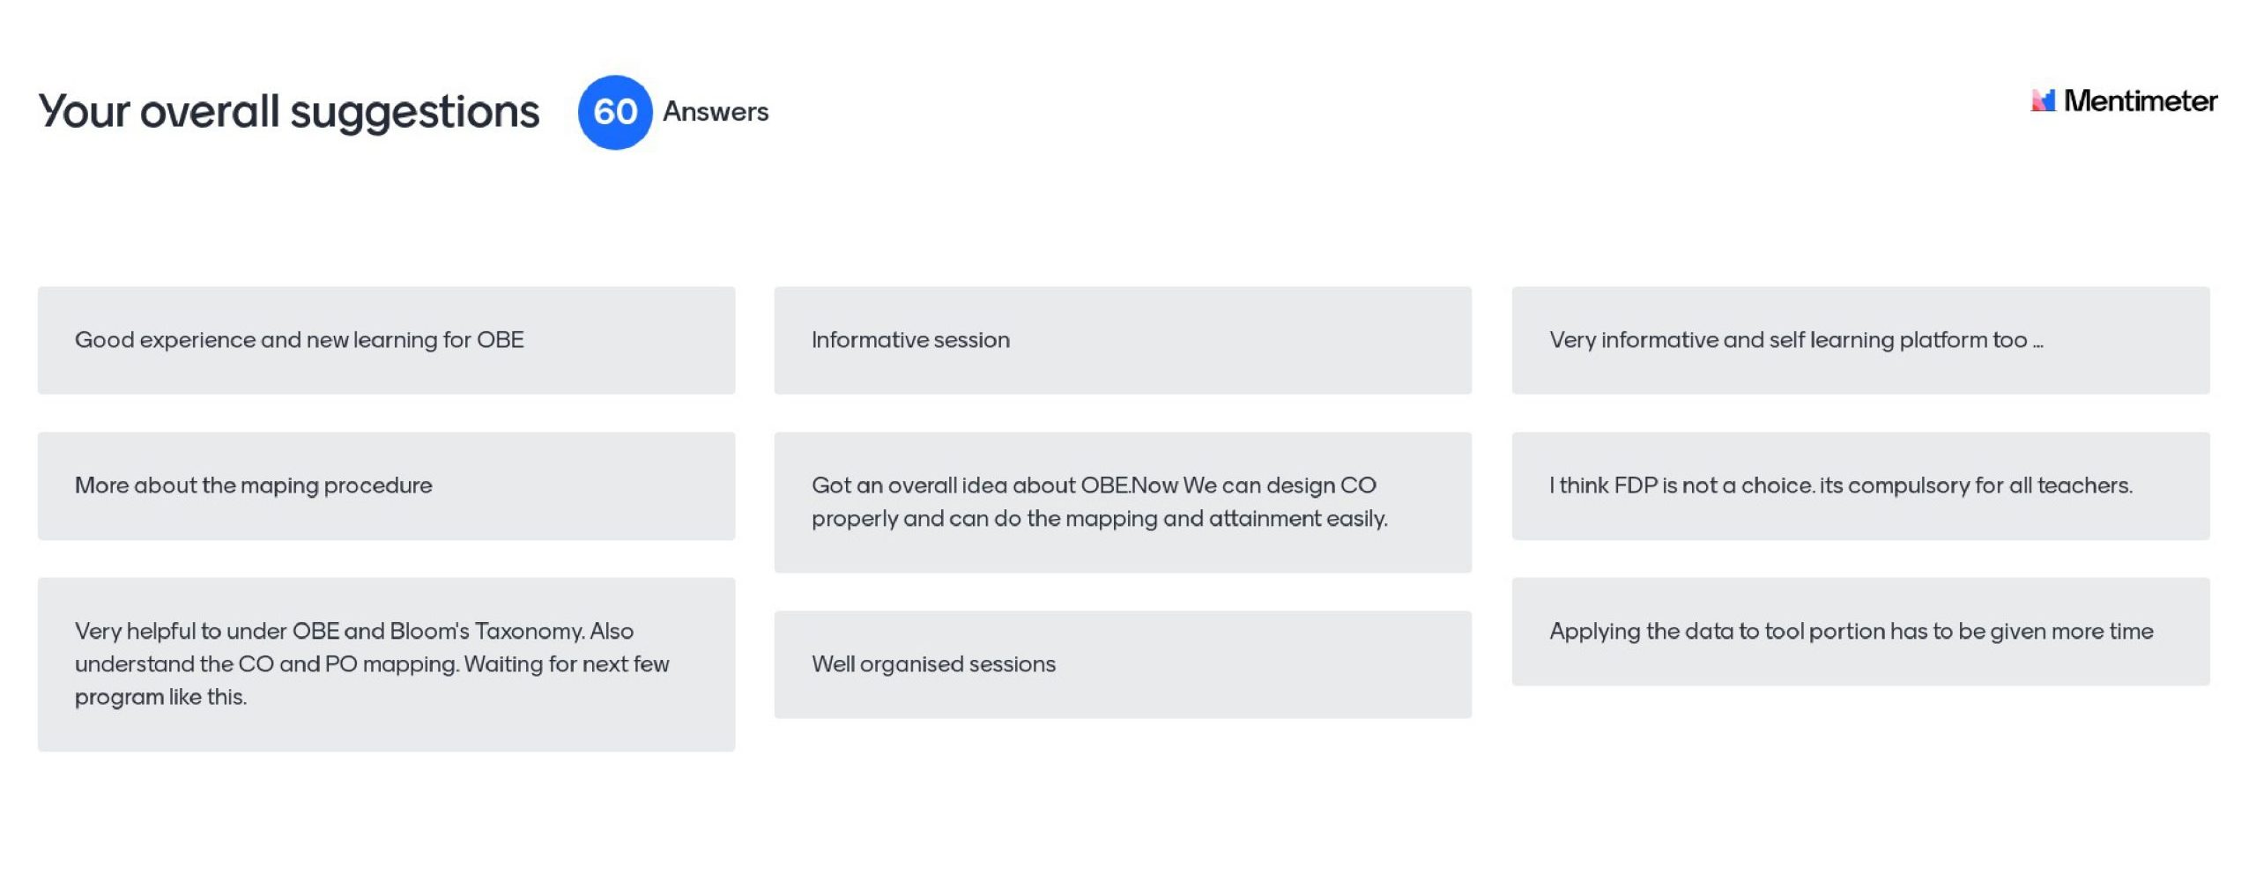Click the 'program like this.' line
The width and height of the screenshot is (2256, 874).
[x=160, y=697]
